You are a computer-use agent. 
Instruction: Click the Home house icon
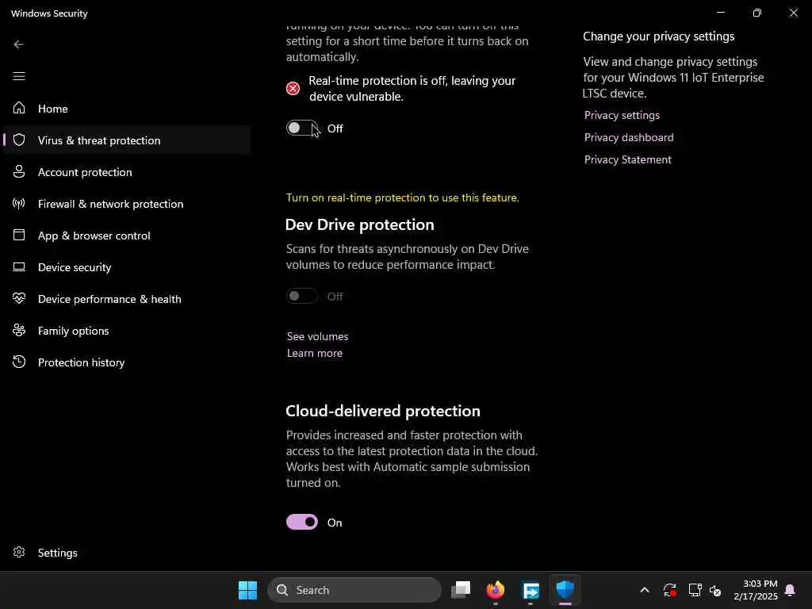click(x=19, y=108)
